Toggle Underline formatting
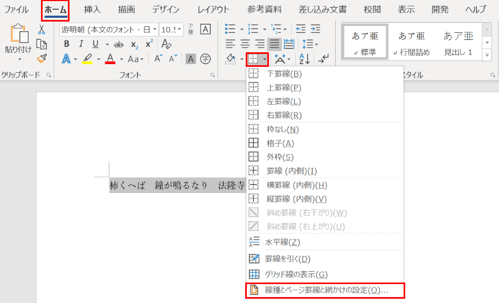The width and height of the screenshot is (499, 303). 95,44
